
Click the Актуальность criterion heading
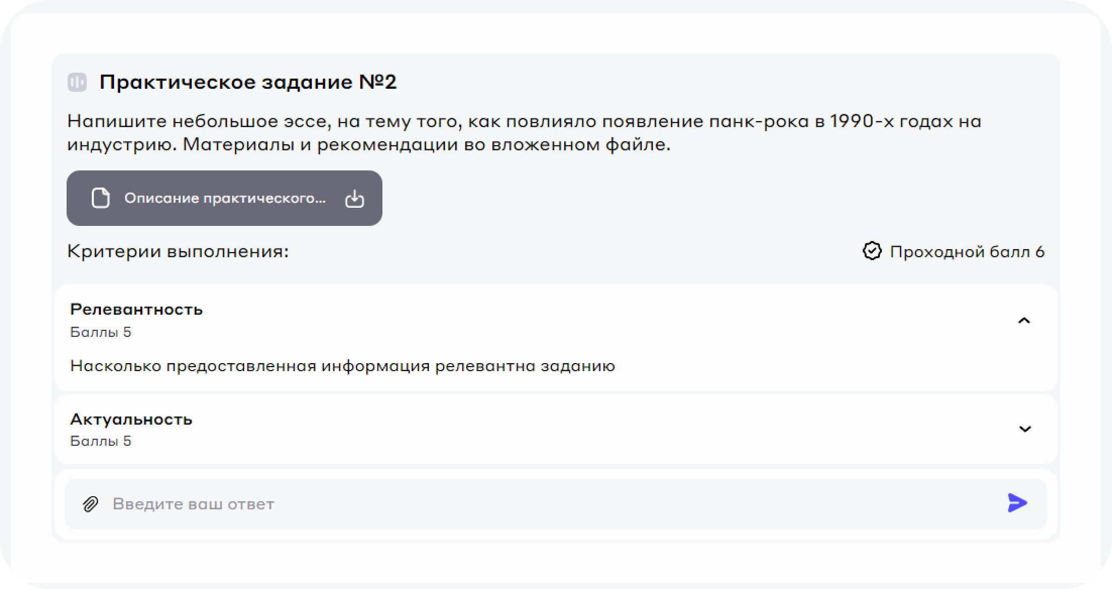(131, 419)
